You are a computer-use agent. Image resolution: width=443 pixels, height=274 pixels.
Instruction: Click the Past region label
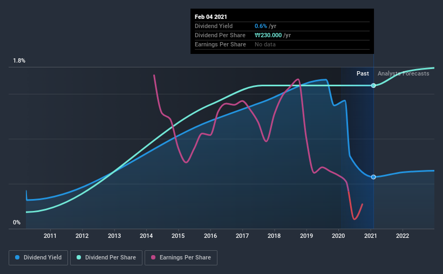[x=363, y=73]
